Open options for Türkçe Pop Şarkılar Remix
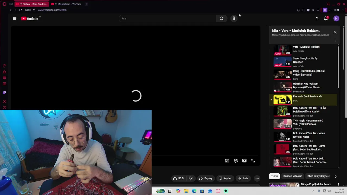The image size is (347, 195). (x=338, y=185)
